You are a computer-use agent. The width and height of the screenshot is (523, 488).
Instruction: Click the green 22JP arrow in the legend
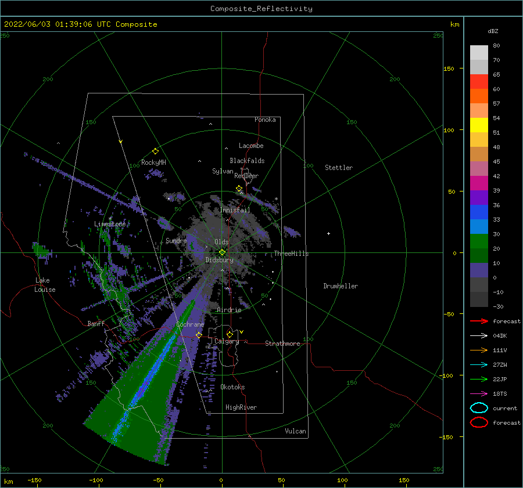click(479, 379)
